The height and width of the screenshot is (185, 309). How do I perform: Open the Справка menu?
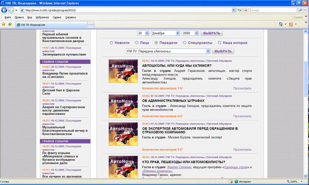pyautogui.click(x=71, y=17)
